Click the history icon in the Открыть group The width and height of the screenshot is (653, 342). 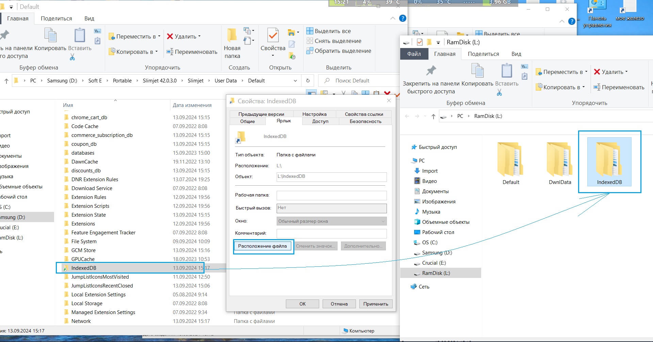[x=292, y=56]
